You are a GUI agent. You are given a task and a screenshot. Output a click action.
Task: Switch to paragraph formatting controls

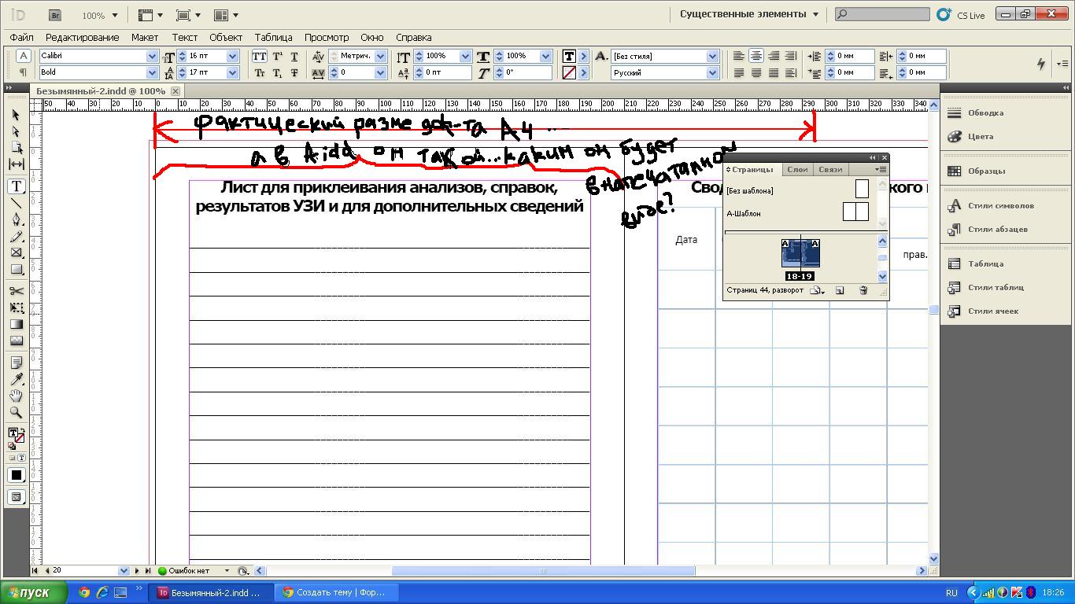[23, 72]
